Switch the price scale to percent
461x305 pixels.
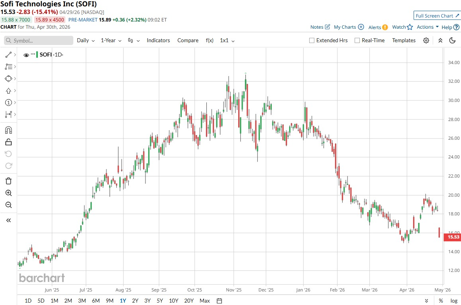441,301
